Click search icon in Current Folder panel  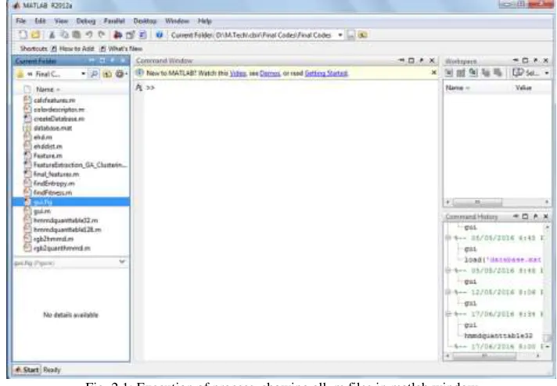(x=94, y=73)
